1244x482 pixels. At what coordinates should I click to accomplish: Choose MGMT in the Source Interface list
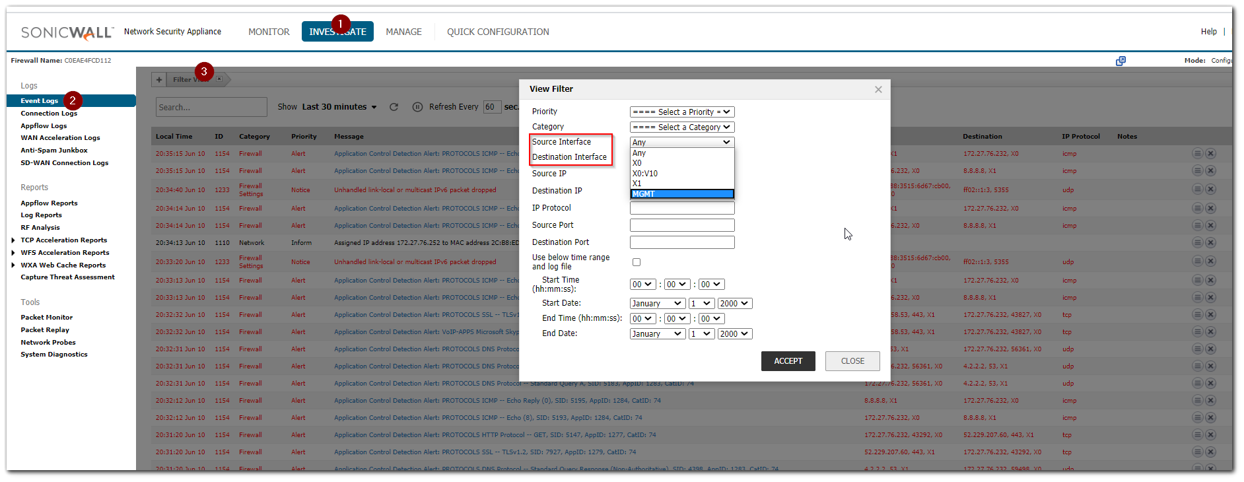[682, 194]
